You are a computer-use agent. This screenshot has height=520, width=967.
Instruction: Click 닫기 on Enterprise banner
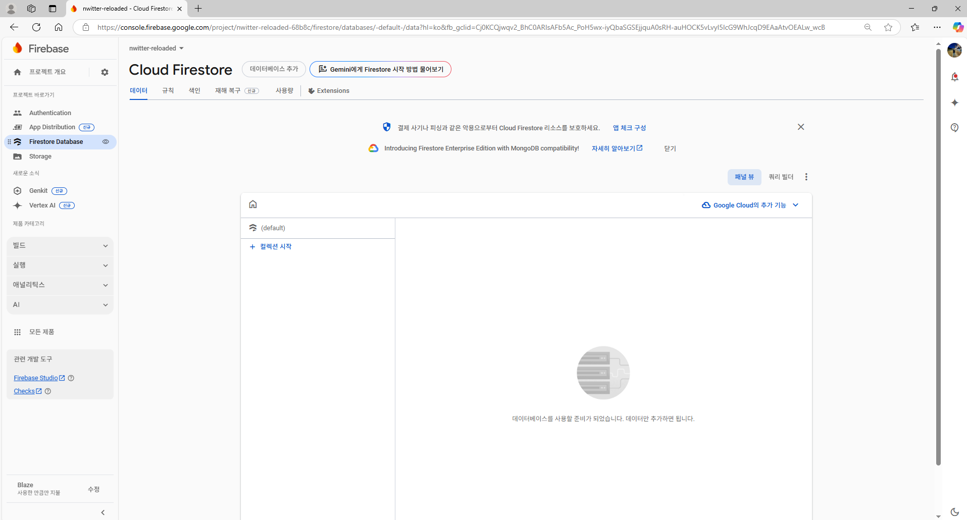[670, 148]
